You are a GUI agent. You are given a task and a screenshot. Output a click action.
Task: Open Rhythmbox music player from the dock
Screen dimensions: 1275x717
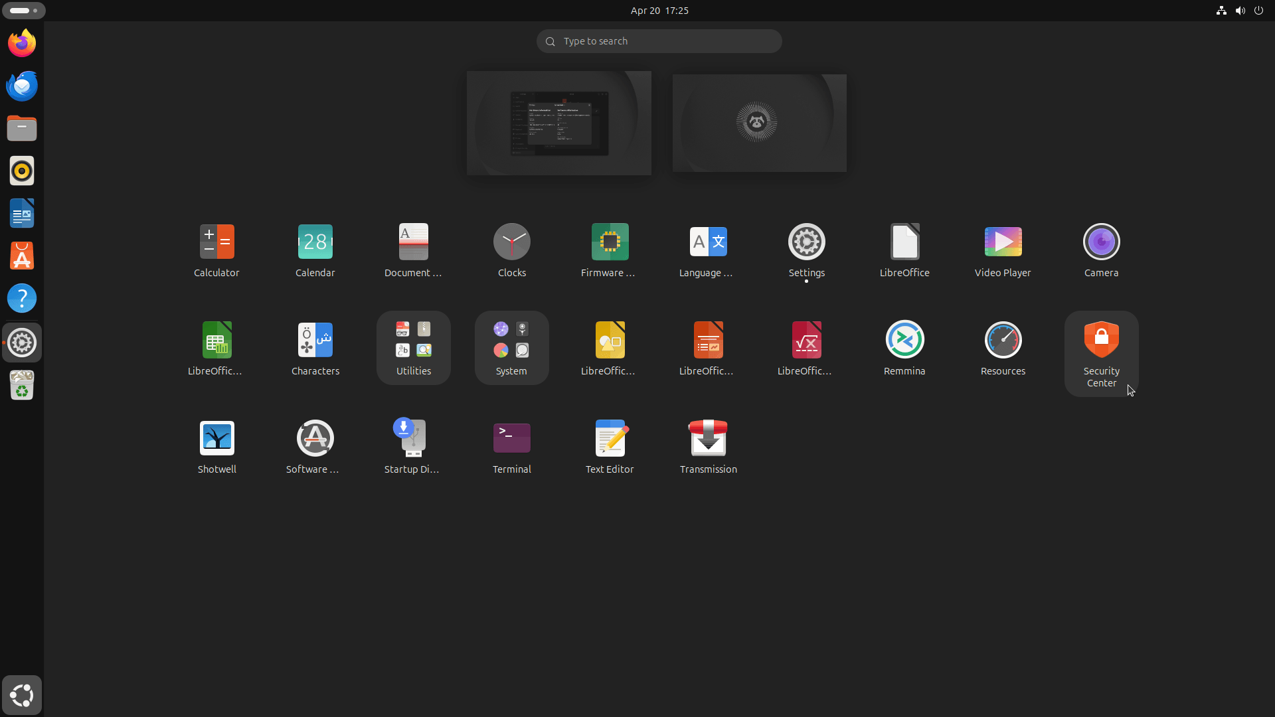pos(22,171)
